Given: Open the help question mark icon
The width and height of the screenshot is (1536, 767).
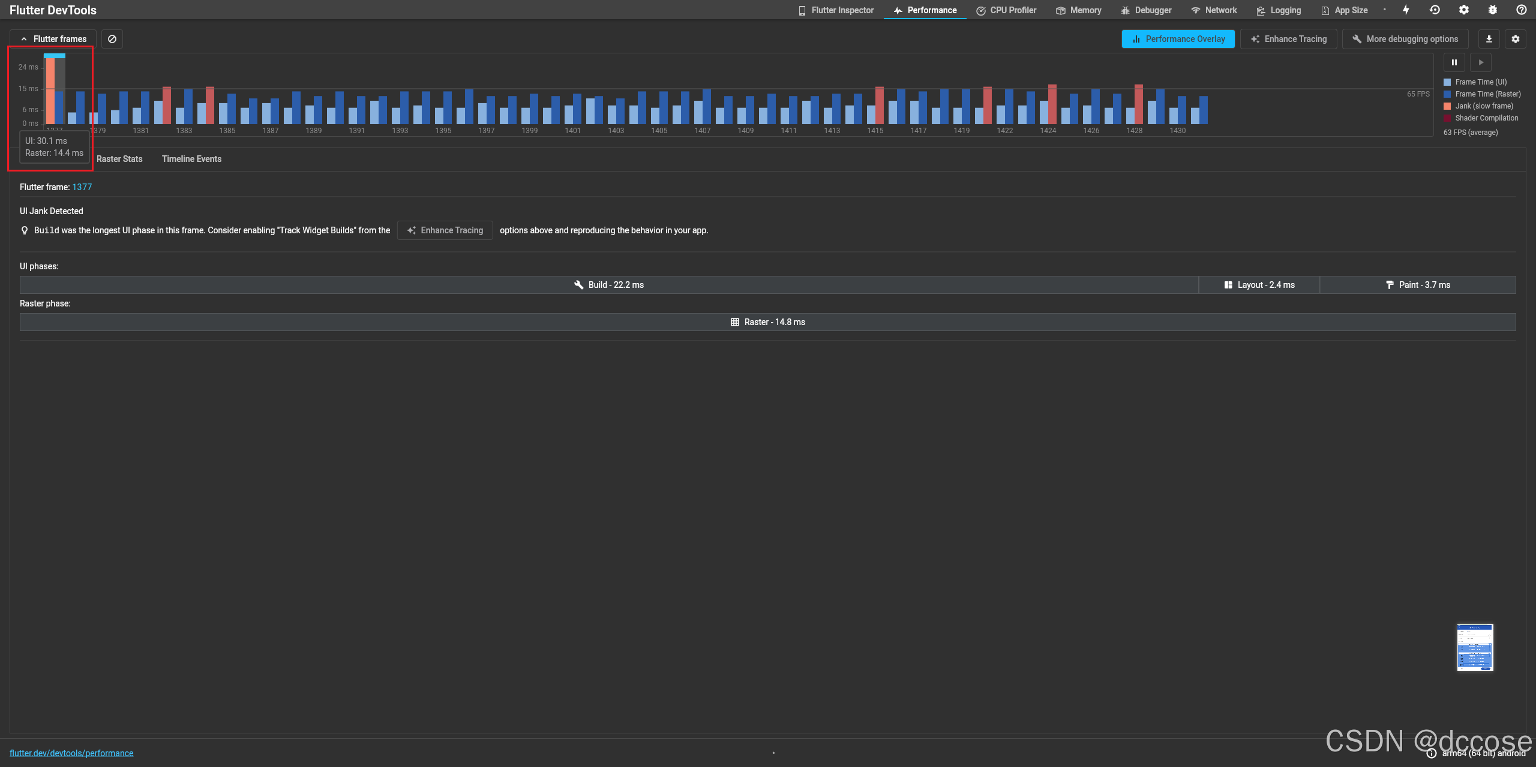Looking at the screenshot, I should coord(1522,10).
